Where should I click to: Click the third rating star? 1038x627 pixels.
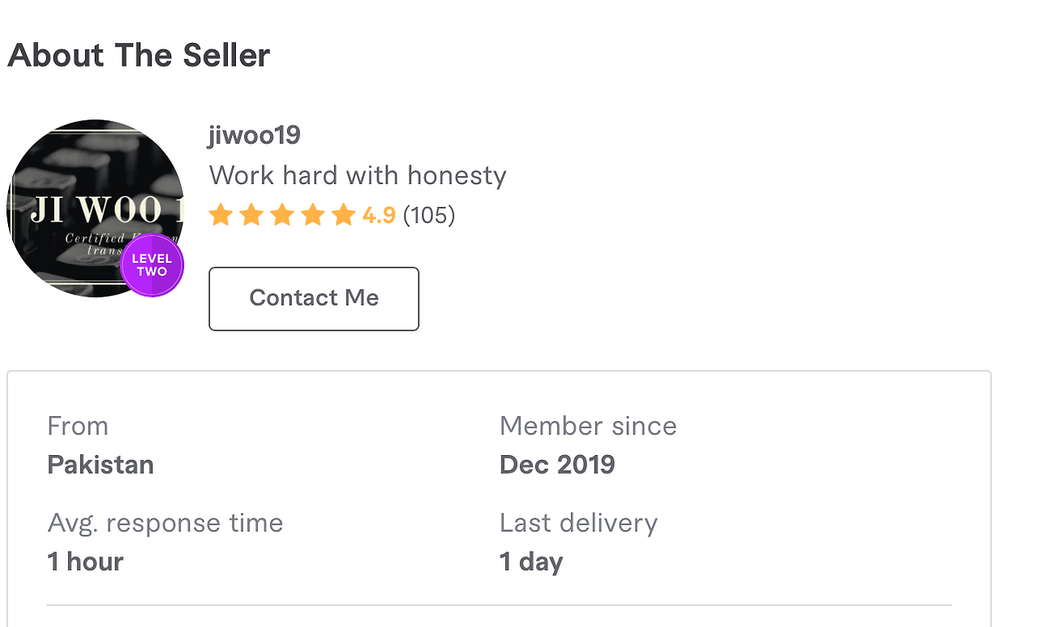(282, 215)
